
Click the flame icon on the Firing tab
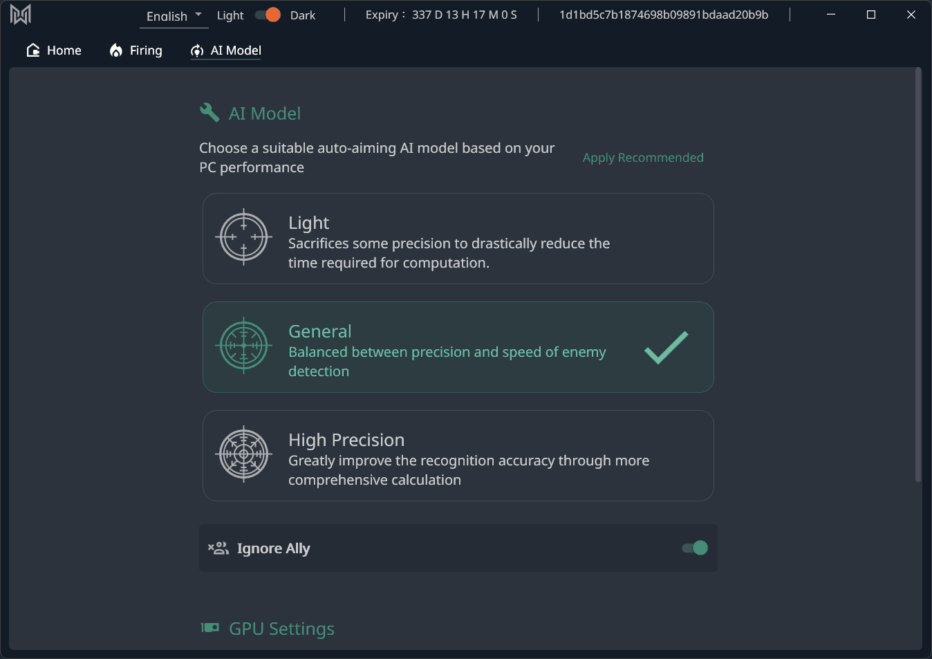click(x=115, y=50)
